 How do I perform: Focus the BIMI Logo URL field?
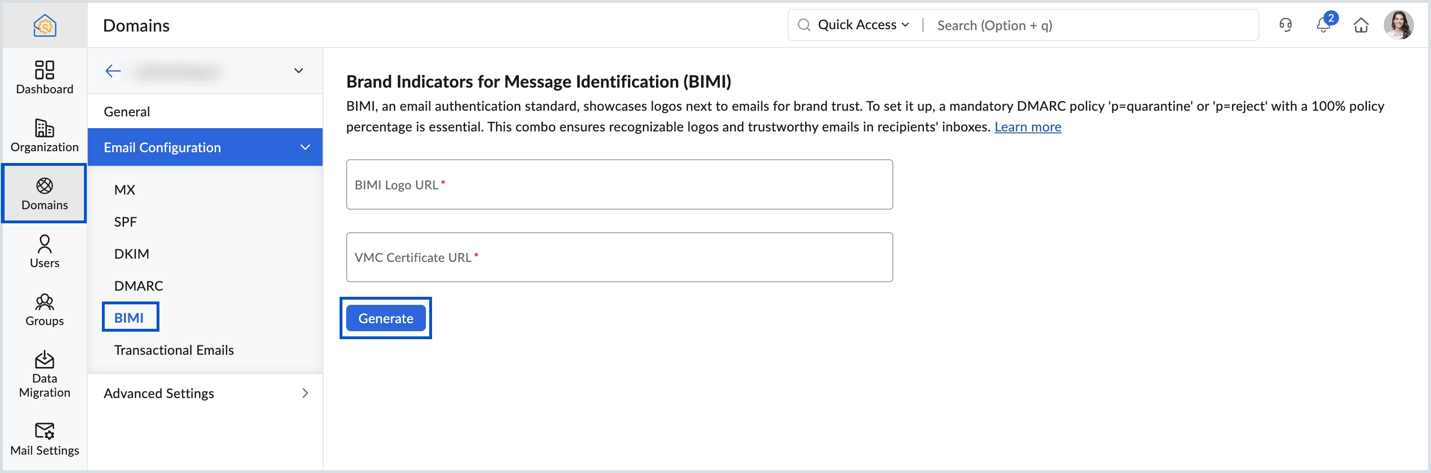(619, 185)
